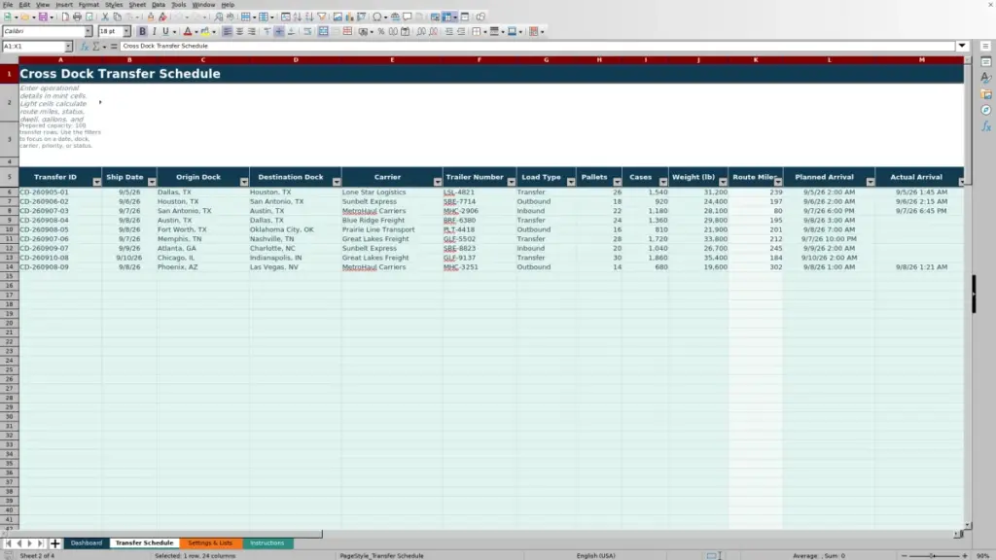This screenshot has width=996, height=560.
Task: Click Format as Percent icon
Action: pos(381,32)
